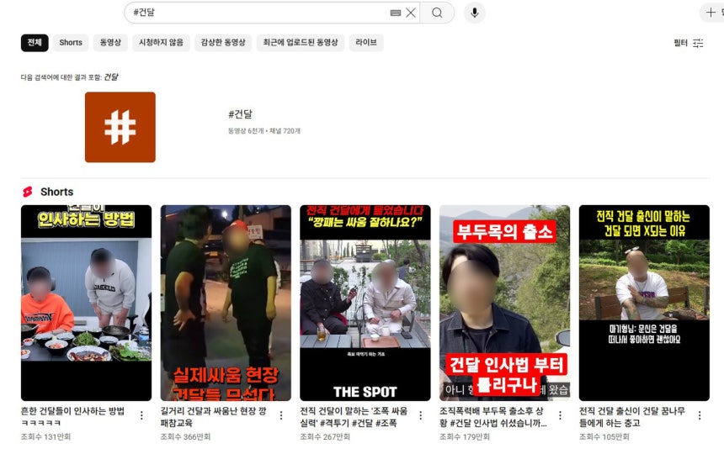The width and height of the screenshot is (724, 454).
Task: Clear the search text with X icon
Action: click(x=411, y=13)
